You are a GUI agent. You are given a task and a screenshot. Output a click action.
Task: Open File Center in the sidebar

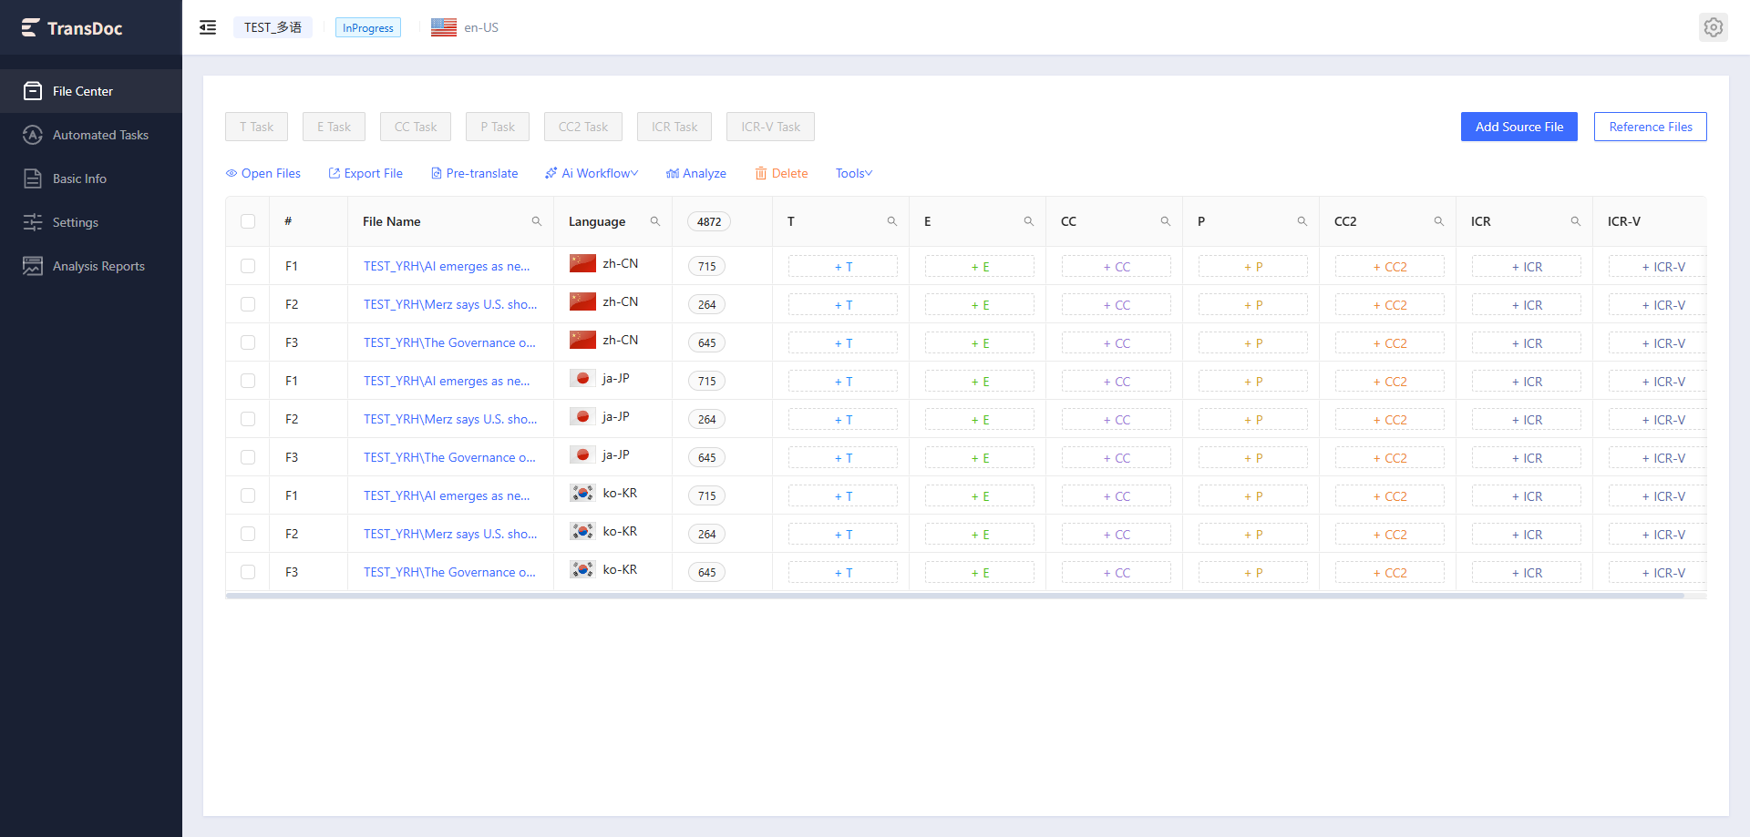[x=91, y=91]
